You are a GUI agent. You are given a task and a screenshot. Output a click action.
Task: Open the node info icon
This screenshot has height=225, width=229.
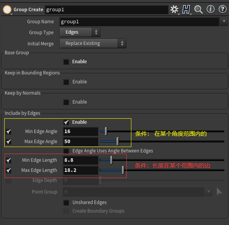pos(210,9)
